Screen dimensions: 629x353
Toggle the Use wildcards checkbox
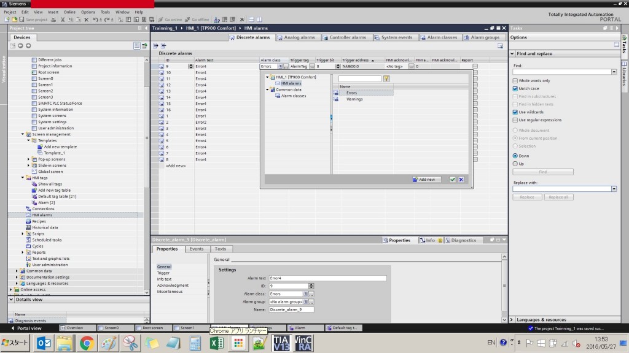pos(515,112)
